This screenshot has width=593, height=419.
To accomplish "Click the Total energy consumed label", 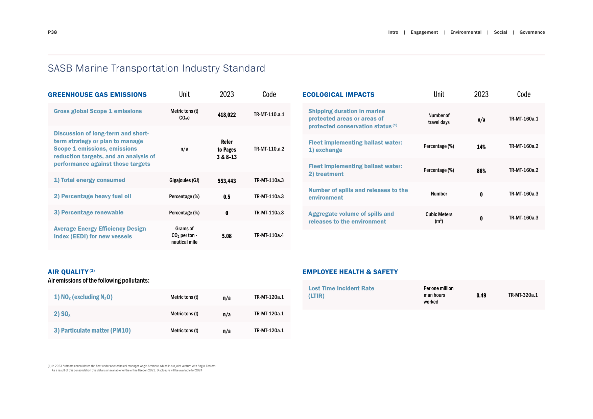I will click(89, 180).
